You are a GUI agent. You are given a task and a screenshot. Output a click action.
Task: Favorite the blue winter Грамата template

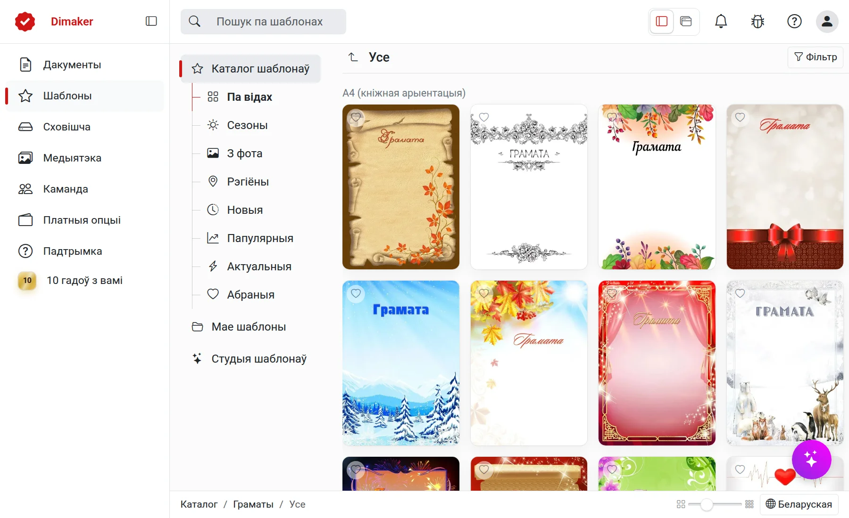[x=356, y=293]
